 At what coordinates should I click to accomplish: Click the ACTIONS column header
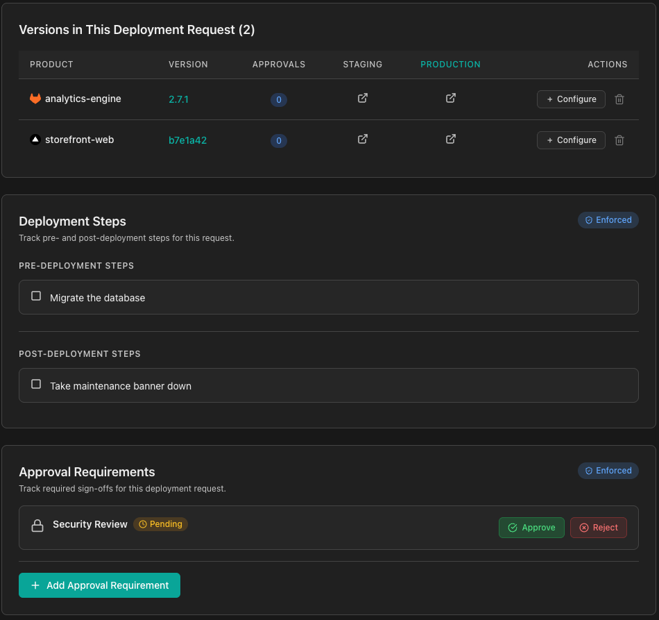[x=607, y=65]
